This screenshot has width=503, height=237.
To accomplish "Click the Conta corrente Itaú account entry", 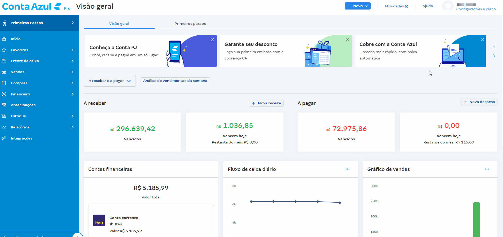I will pyautogui.click(x=151, y=221).
